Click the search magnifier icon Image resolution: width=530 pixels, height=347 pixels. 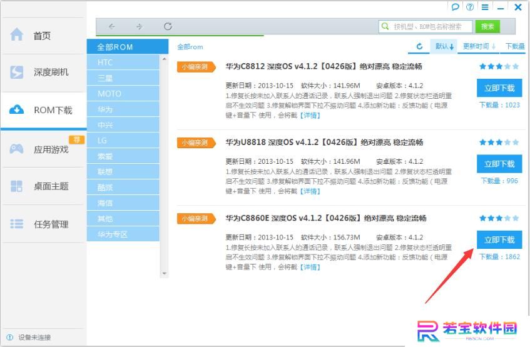385,26
